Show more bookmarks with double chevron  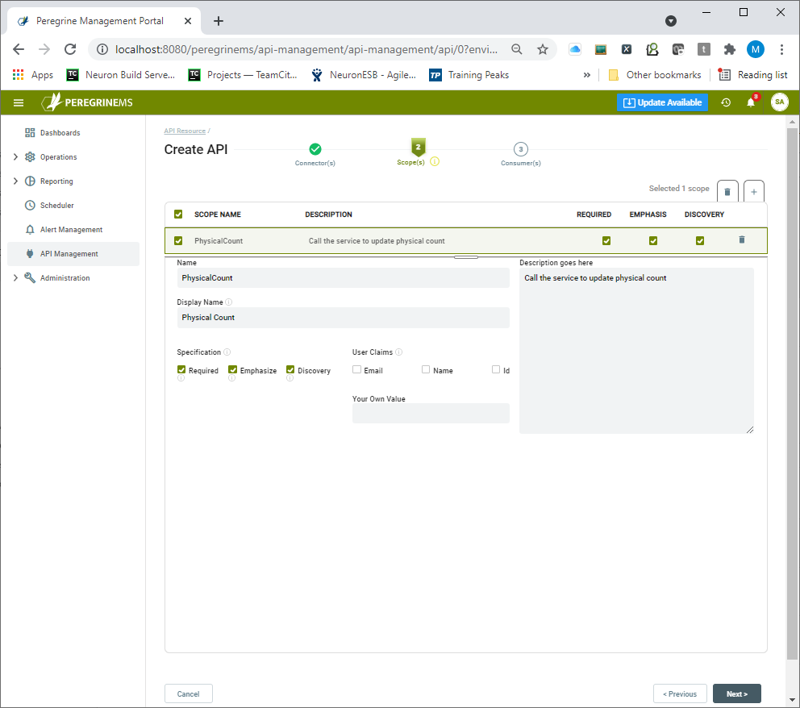pyautogui.click(x=587, y=75)
